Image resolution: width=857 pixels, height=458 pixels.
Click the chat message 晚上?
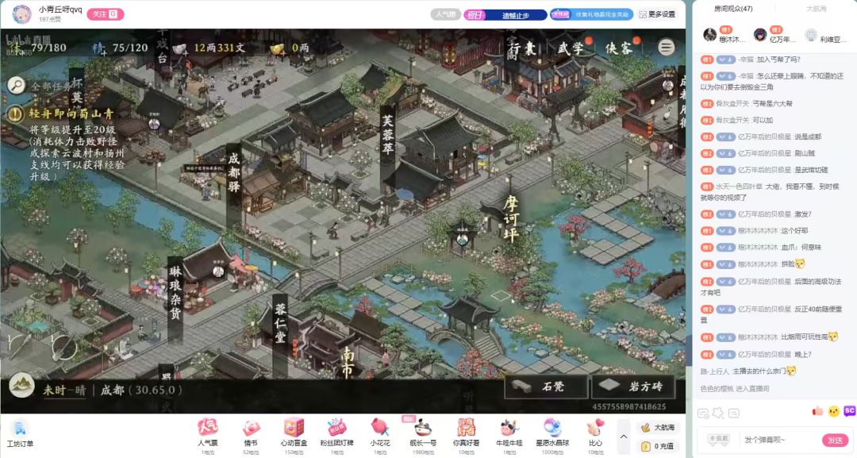[803, 354]
